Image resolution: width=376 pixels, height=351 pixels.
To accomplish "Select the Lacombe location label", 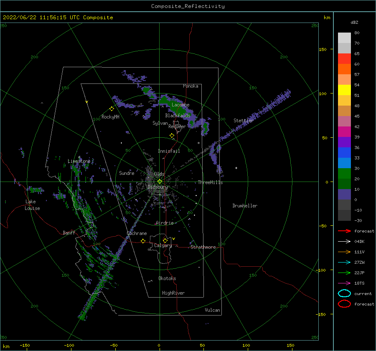I will click(180, 105).
